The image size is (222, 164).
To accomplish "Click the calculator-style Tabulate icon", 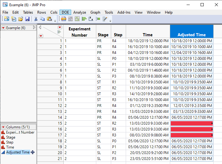I will point(70,19).
